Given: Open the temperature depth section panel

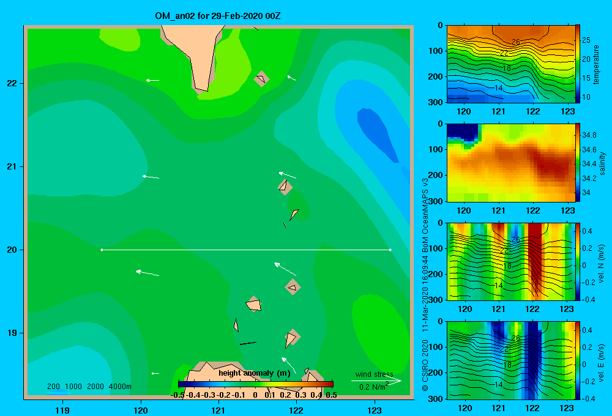Looking at the screenshot, I should click(511, 64).
